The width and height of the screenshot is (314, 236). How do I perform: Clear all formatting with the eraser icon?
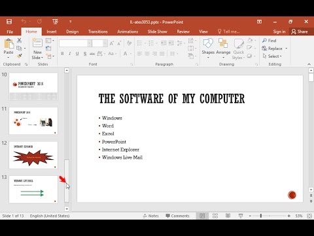pos(129,43)
